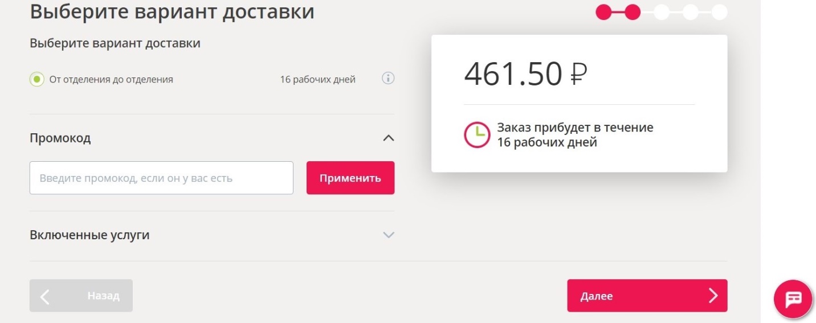The height and width of the screenshot is (323, 816).
Task: Jump to the third progress step dot
Action: click(662, 12)
